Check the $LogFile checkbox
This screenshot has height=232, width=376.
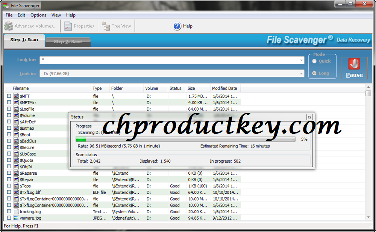pyautogui.click(x=9, y=109)
